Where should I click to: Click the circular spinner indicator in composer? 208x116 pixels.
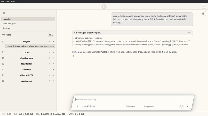181,106
